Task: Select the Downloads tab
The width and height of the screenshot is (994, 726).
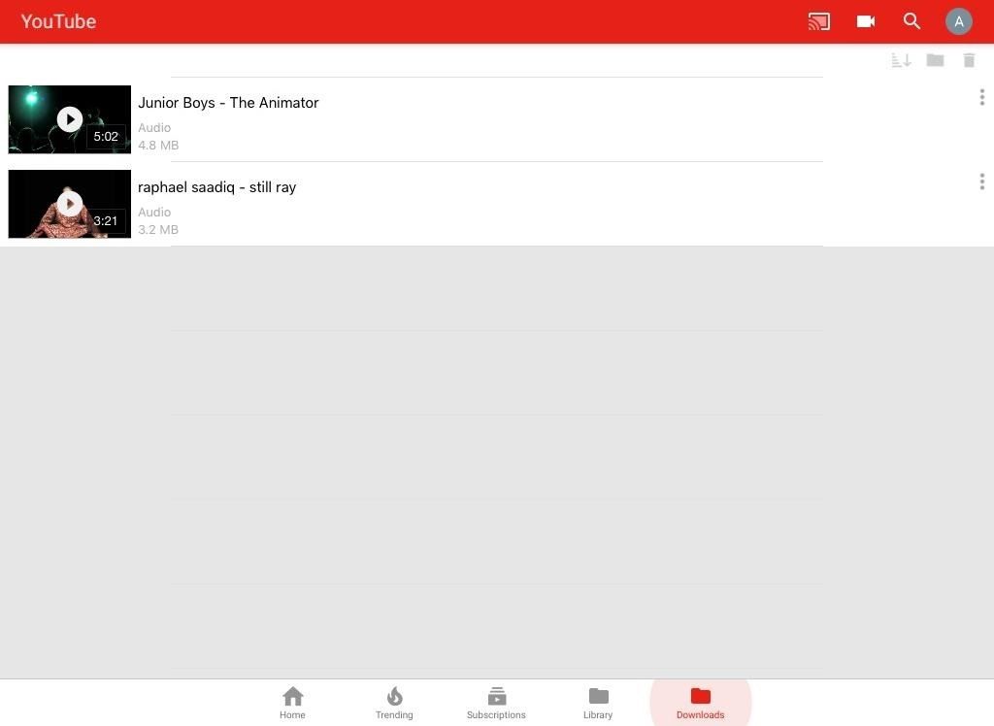Action: [700, 702]
